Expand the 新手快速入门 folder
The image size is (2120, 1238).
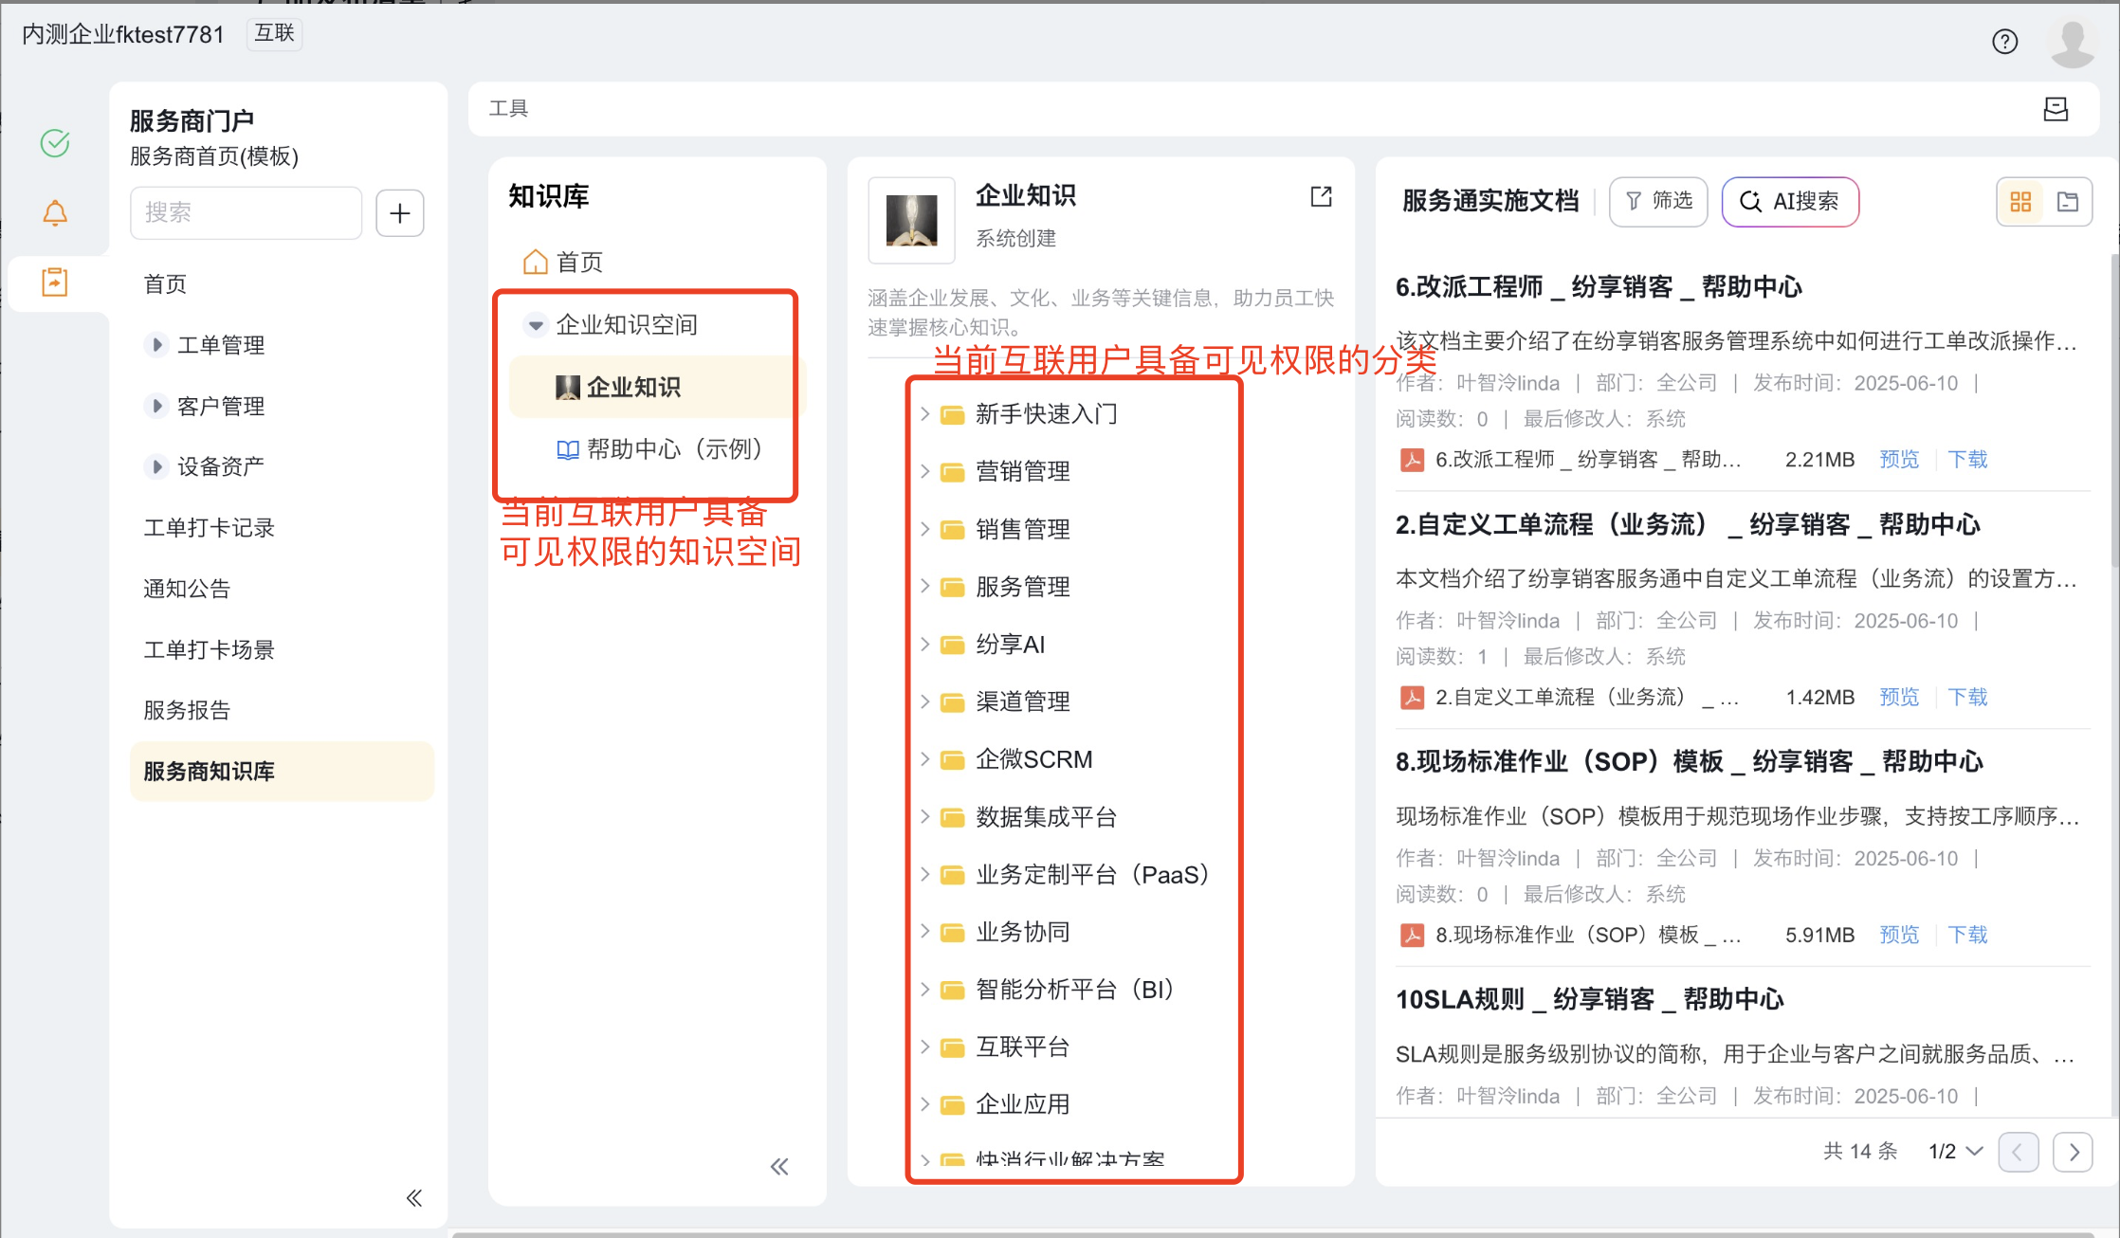point(924,414)
